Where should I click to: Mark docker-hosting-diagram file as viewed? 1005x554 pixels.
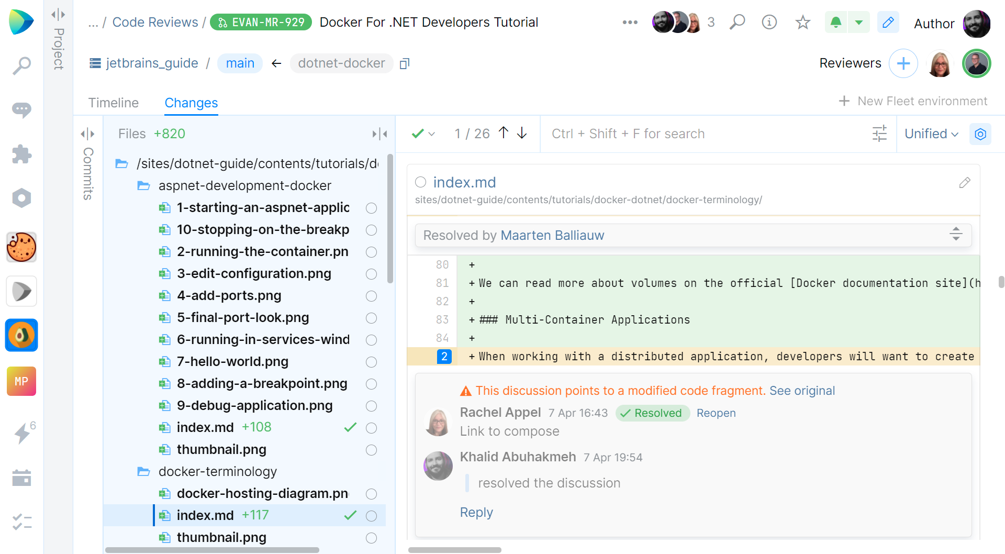371,494
